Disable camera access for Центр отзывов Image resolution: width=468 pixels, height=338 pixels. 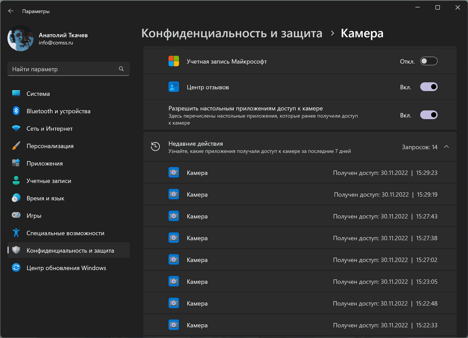click(429, 87)
